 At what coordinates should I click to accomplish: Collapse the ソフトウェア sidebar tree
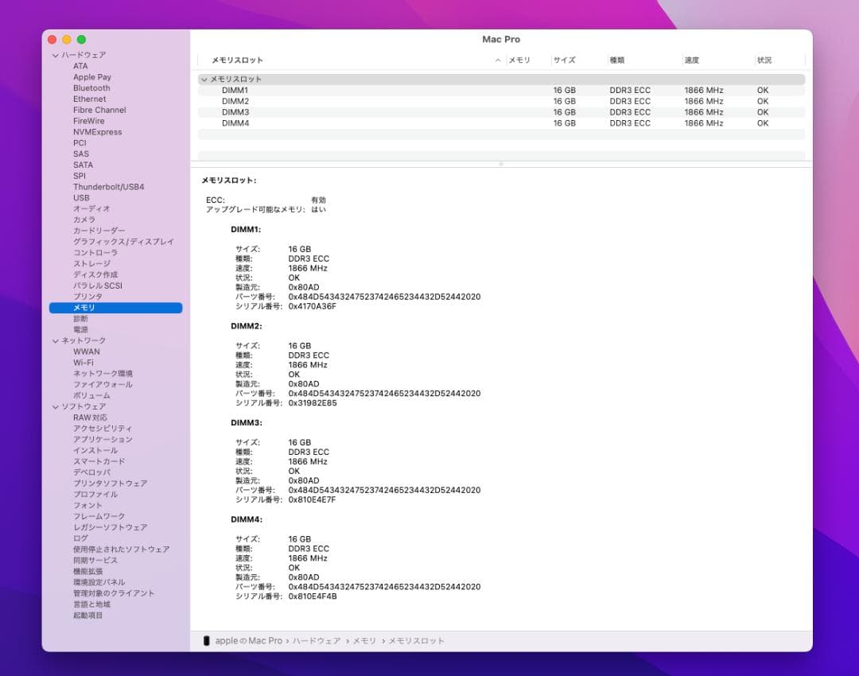click(55, 406)
